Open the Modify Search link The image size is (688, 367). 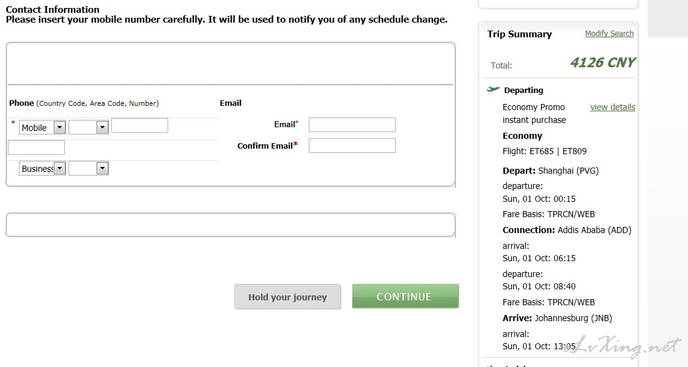click(609, 34)
